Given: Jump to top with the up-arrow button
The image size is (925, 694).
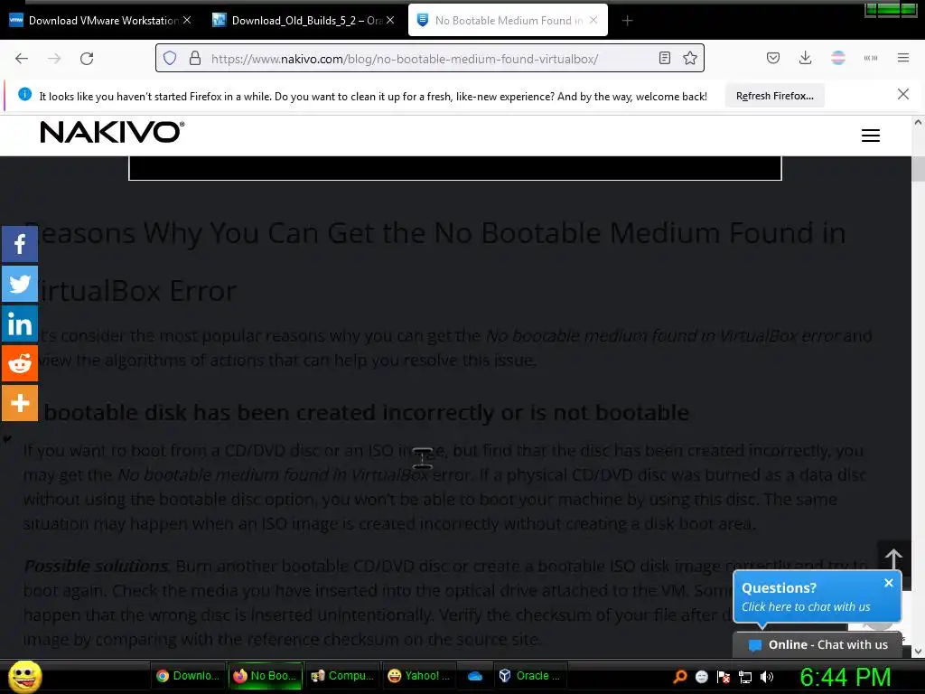Looking at the screenshot, I should pos(893,558).
